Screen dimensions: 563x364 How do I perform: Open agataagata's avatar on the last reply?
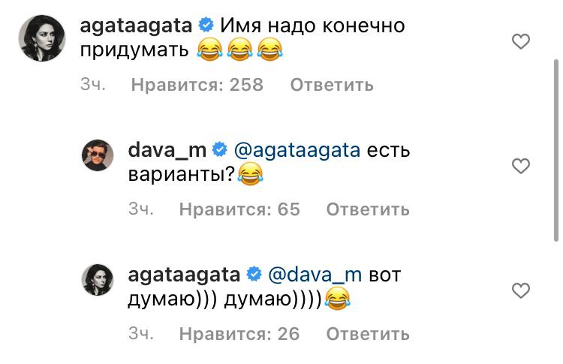coord(98,280)
